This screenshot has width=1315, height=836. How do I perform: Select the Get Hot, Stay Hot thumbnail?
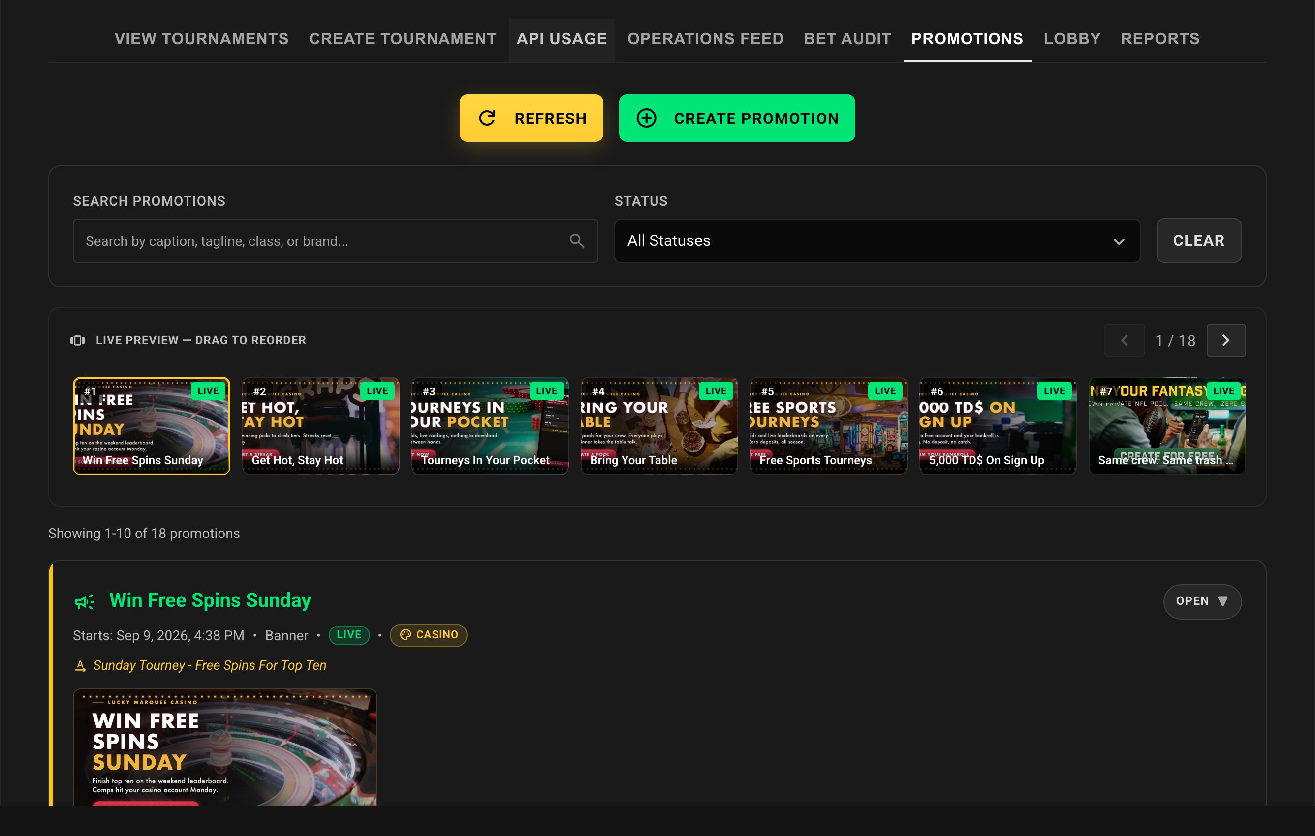pos(320,426)
